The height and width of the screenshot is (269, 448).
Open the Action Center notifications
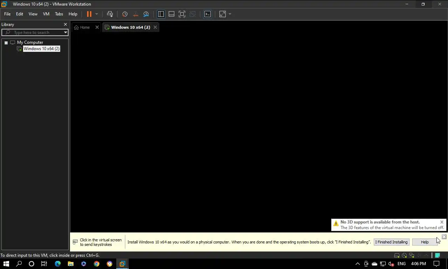click(x=436, y=264)
